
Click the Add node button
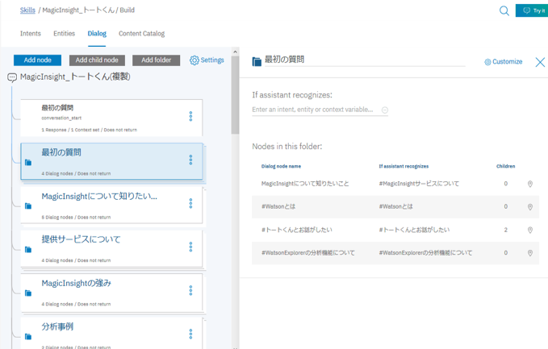(37, 60)
